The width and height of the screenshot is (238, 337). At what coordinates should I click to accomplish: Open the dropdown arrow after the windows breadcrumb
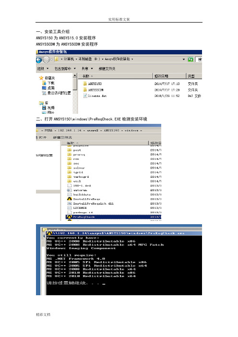[141, 131]
